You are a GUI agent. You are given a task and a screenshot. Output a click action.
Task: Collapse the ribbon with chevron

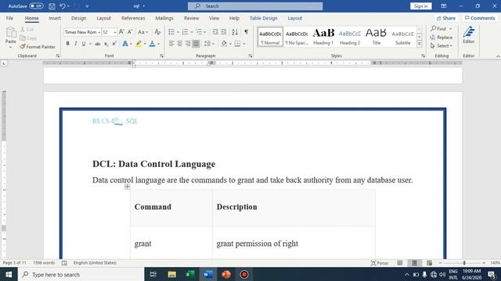(498, 56)
